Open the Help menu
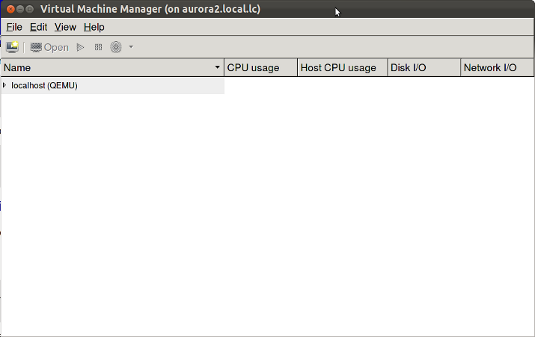Image resolution: width=535 pixels, height=337 pixels. click(94, 27)
